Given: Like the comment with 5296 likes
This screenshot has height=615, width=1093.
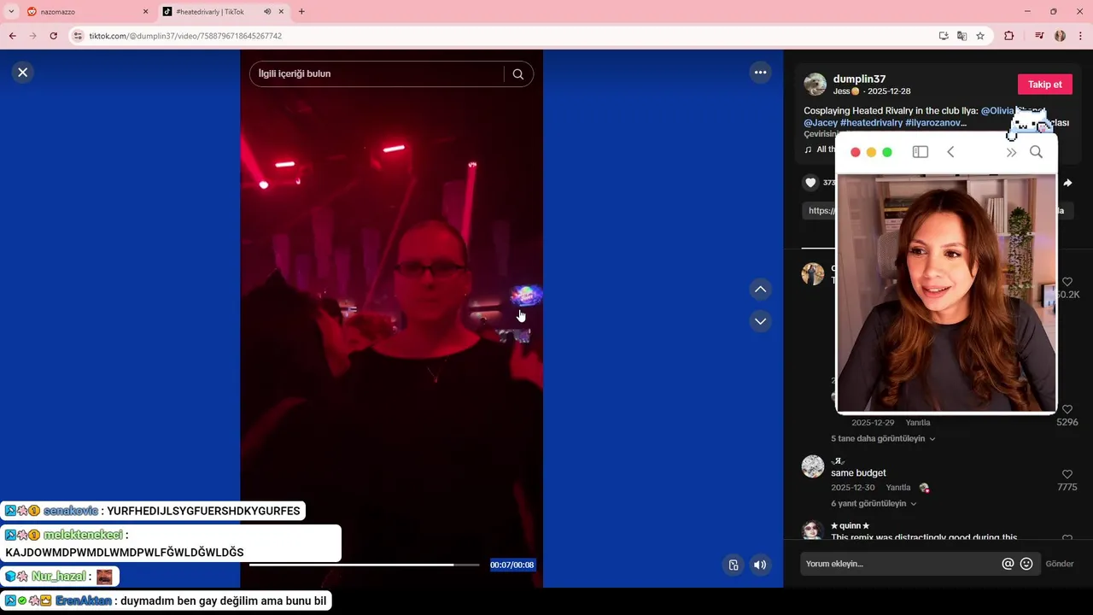Looking at the screenshot, I should pos(1067,410).
